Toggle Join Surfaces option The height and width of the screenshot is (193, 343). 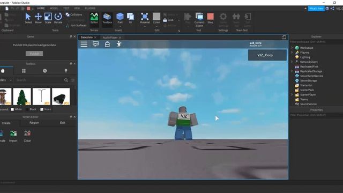[76, 25]
